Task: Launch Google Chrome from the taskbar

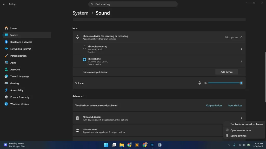Action: point(129,145)
